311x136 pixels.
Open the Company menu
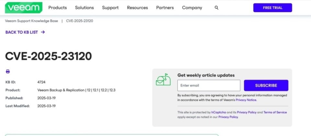192,8
